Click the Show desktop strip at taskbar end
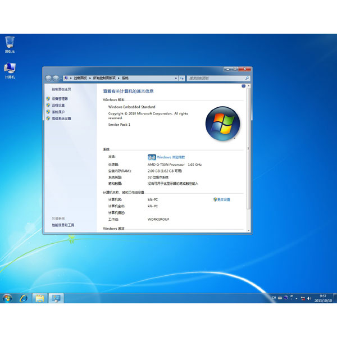 pyautogui.click(x=335, y=298)
